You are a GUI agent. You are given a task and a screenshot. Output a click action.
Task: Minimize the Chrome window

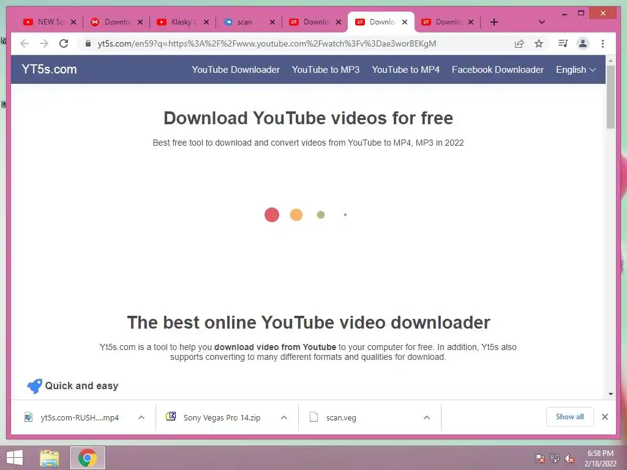(x=564, y=13)
